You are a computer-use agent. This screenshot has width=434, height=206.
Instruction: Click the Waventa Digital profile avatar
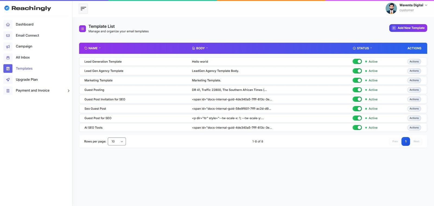(x=391, y=8)
